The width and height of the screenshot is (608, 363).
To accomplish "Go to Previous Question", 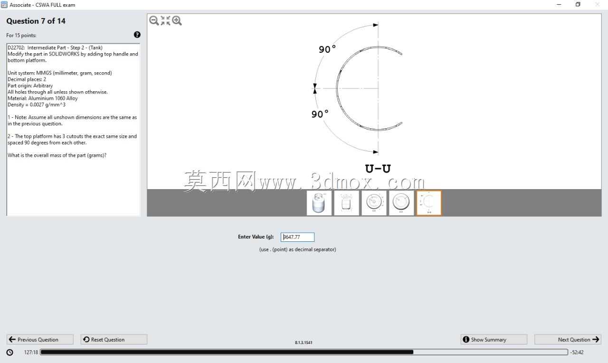I will pos(40,339).
